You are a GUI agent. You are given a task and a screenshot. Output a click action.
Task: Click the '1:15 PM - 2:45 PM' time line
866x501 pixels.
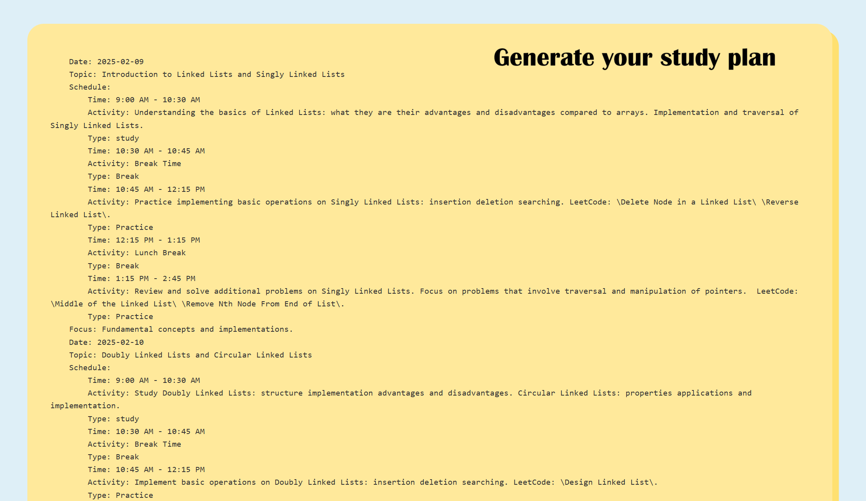tap(141, 279)
